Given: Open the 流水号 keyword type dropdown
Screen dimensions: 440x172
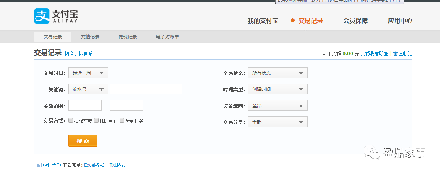Looking at the screenshot, I should 88,89.
